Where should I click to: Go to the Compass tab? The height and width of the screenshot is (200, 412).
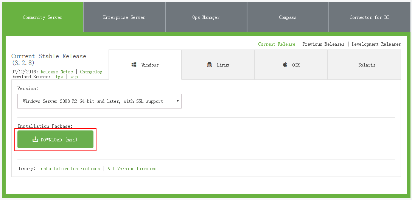coord(288,17)
